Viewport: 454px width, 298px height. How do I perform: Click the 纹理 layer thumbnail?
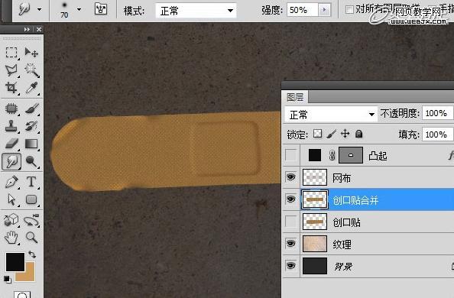click(315, 244)
